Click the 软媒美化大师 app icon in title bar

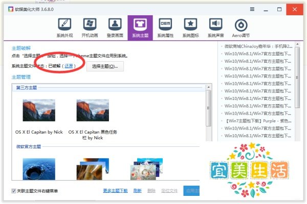click(11, 9)
